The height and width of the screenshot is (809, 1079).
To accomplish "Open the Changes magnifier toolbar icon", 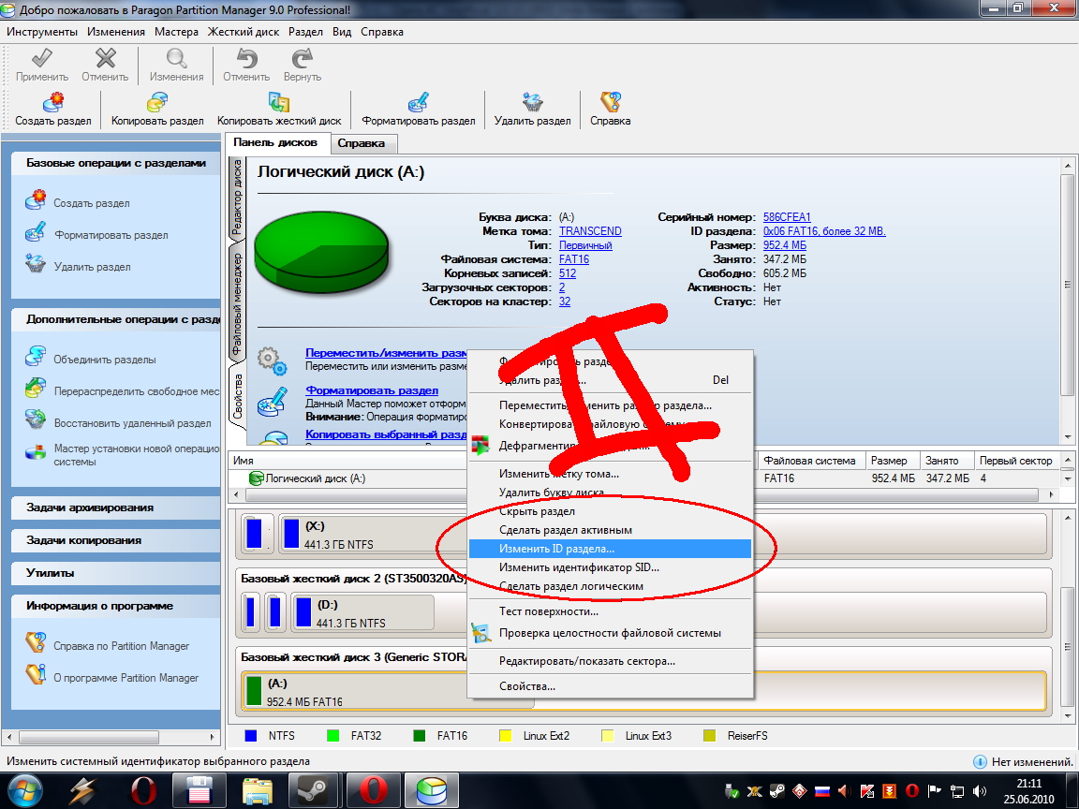I will click(177, 58).
